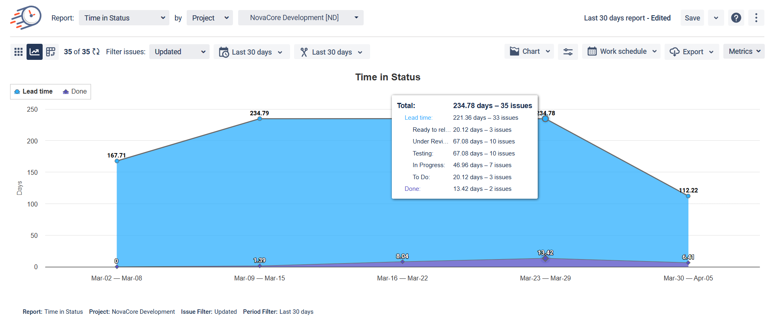The width and height of the screenshot is (772, 321).
Task: Click the Time in Status app logo
Action: click(x=26, y=18)
